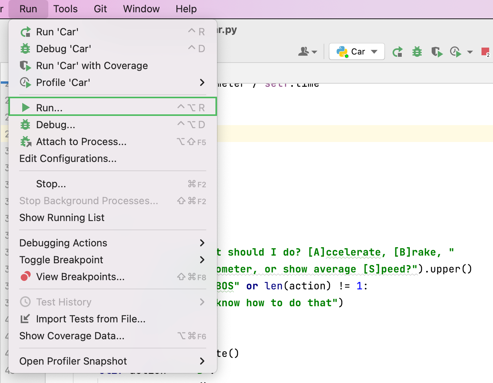This screenshot has width=493, height=383.
Task: Select Attach to Process... menu entry
Action: (x=81, y=142)
